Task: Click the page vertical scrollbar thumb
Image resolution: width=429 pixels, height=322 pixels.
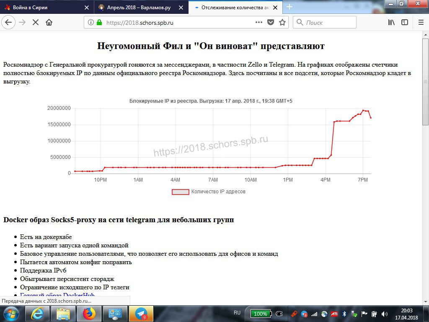Action: 426,82
